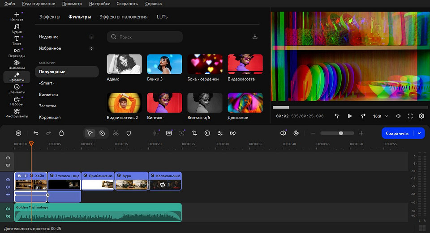Image resolution: width=430 pixels, height=233 pixels.
Task: Undo the last action
Action: tap(36, 133)
